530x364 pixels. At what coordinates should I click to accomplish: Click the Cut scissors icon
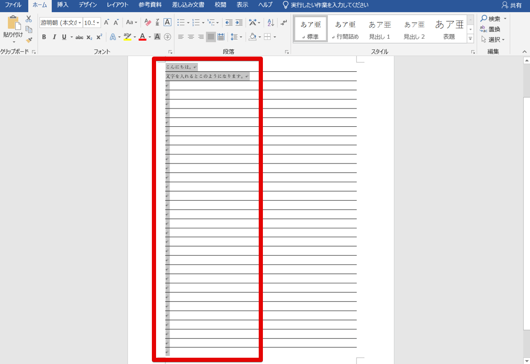[x=29, y=19]
